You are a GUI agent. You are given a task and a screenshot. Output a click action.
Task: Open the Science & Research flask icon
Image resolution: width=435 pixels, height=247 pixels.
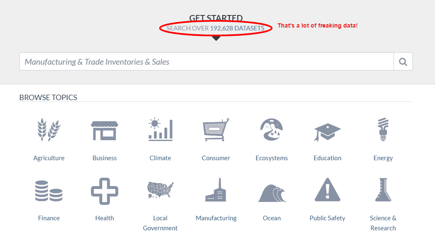[383, 190]
